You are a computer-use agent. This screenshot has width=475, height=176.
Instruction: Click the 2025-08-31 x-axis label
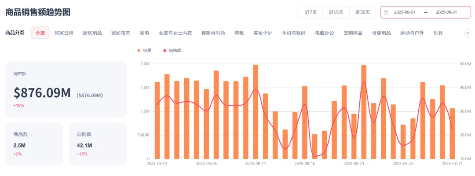pos(452,164)
